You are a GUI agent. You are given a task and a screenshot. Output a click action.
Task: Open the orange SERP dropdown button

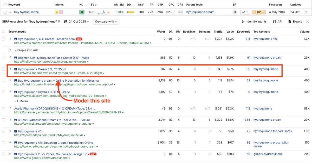pos(259,12)
